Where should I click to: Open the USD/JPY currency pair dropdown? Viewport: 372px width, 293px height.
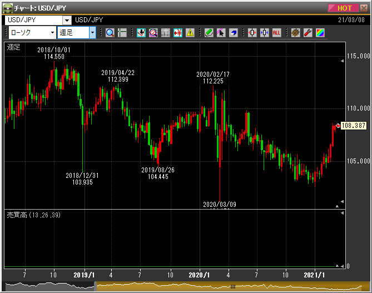point(67,20)
